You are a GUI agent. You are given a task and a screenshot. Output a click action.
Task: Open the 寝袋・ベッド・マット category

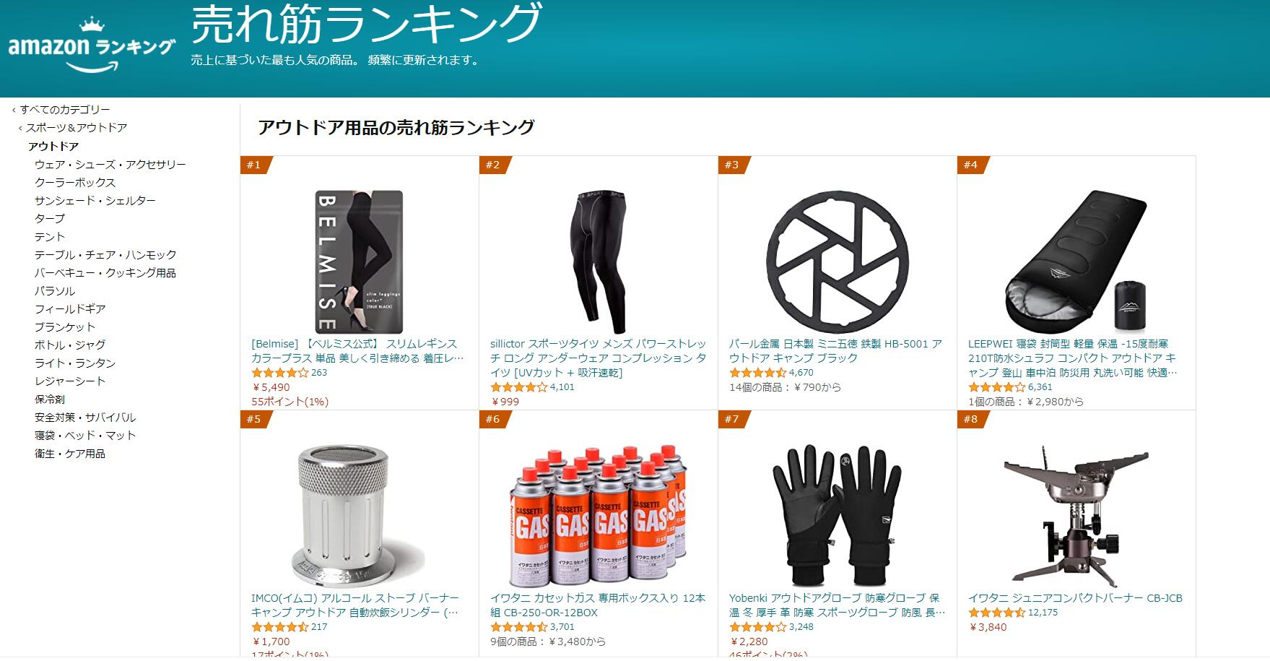tap(85, 436)
